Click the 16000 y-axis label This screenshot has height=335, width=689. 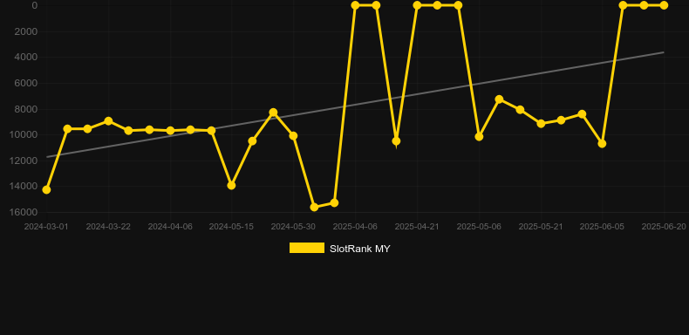coord(23,212)
